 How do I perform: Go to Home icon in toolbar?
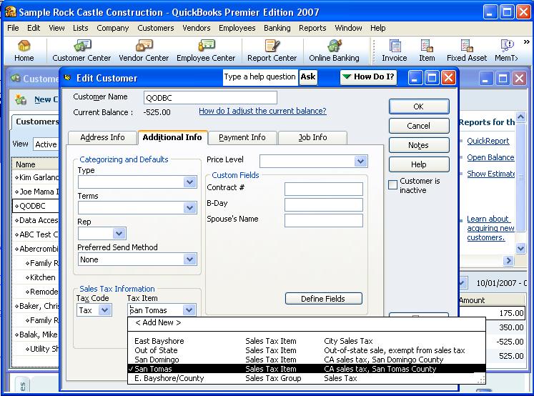24,51
